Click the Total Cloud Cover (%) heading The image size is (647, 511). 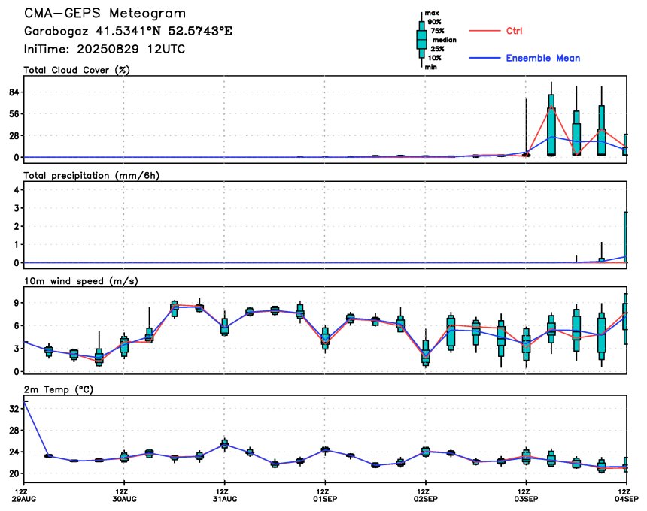click(77, 70)
